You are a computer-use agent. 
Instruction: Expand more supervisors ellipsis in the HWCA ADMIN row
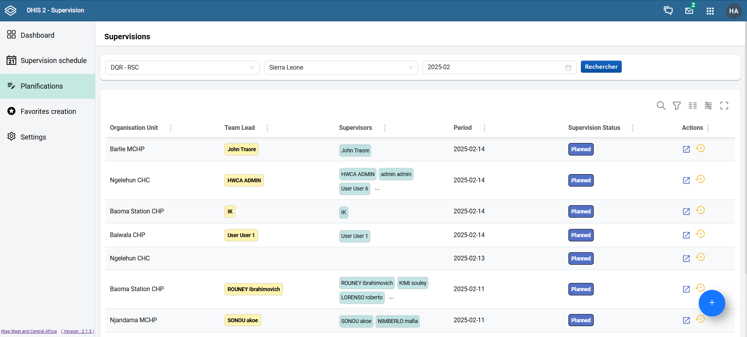pos(377,189)
